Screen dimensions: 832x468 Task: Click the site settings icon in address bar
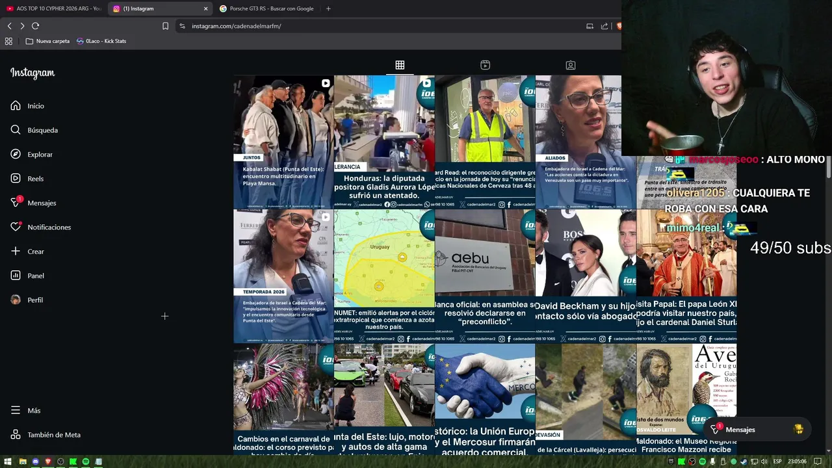click(182, 26)
